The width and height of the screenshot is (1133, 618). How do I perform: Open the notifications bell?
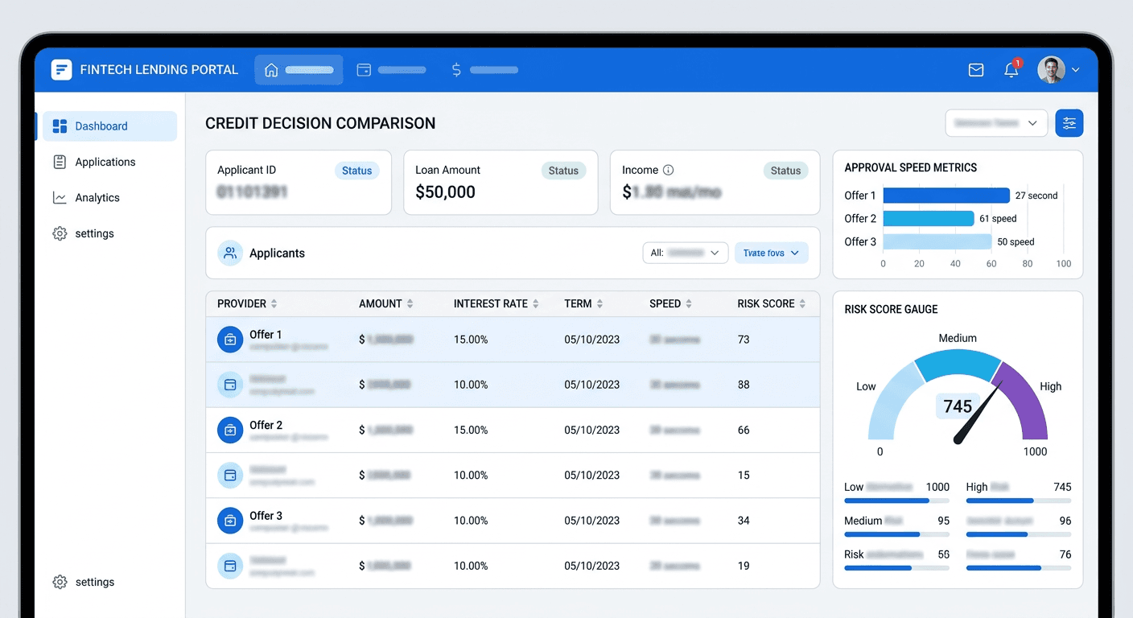(x=1011, y=70)
